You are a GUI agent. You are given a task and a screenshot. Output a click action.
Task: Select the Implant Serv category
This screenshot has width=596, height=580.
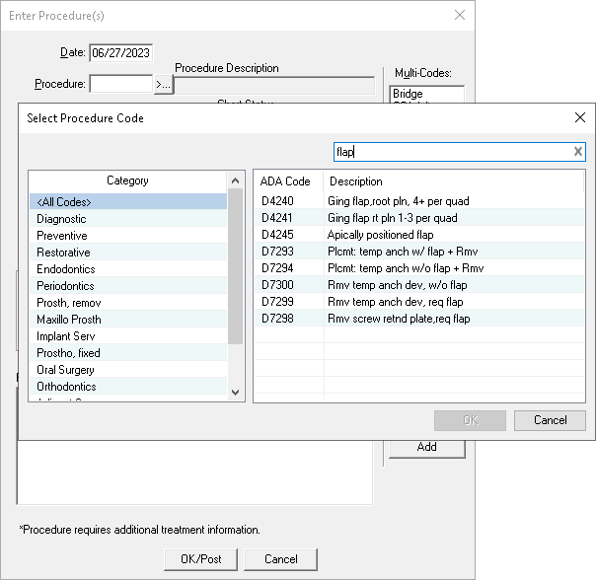pos(128,335)
